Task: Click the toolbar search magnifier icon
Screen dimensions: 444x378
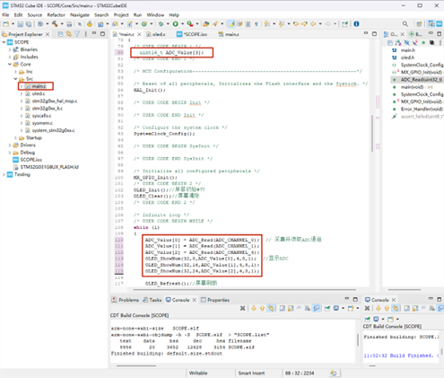Action: tap(405, 24)
